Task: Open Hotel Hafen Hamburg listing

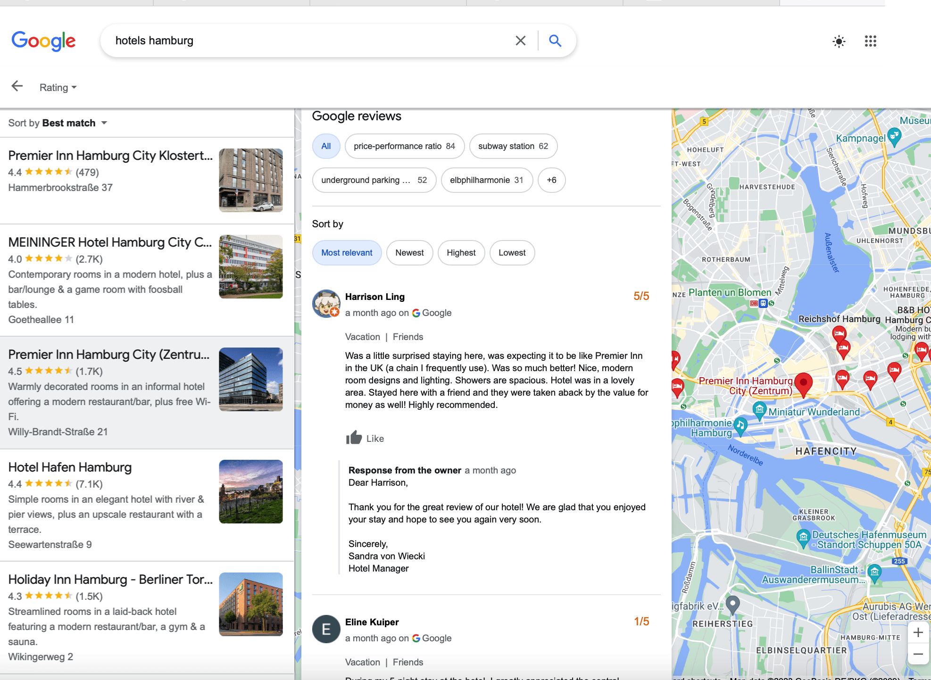Action: tap(70, 467)
